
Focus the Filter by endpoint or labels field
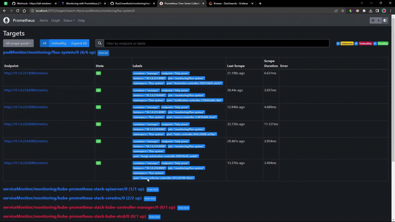[216, 43]
